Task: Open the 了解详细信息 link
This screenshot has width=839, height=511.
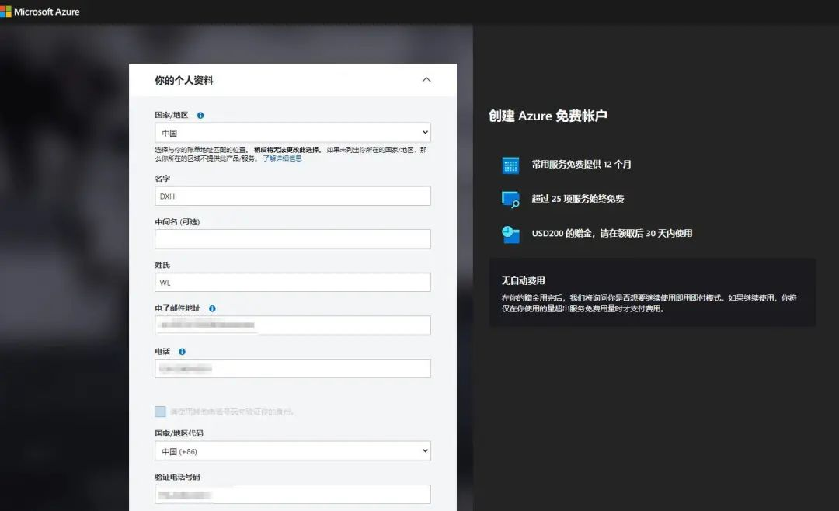Action: [282, 158]
